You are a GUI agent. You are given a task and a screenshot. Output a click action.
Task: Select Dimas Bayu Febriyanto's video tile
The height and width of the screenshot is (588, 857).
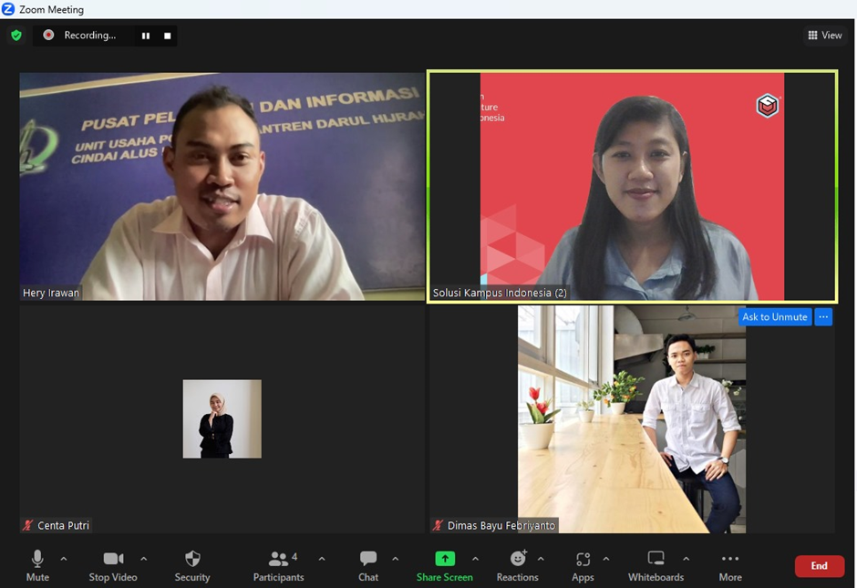(632, 419)
